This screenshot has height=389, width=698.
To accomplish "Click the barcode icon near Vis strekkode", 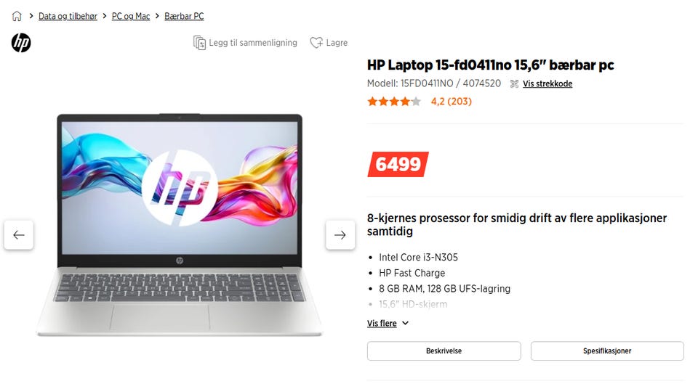I will click(x=514, y=84).
